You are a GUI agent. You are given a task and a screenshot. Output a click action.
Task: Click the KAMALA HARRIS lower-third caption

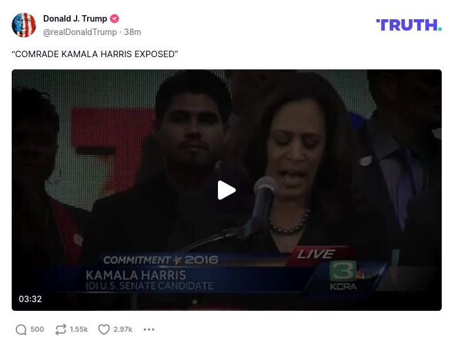pyautogui.click(x=136, y=275)
